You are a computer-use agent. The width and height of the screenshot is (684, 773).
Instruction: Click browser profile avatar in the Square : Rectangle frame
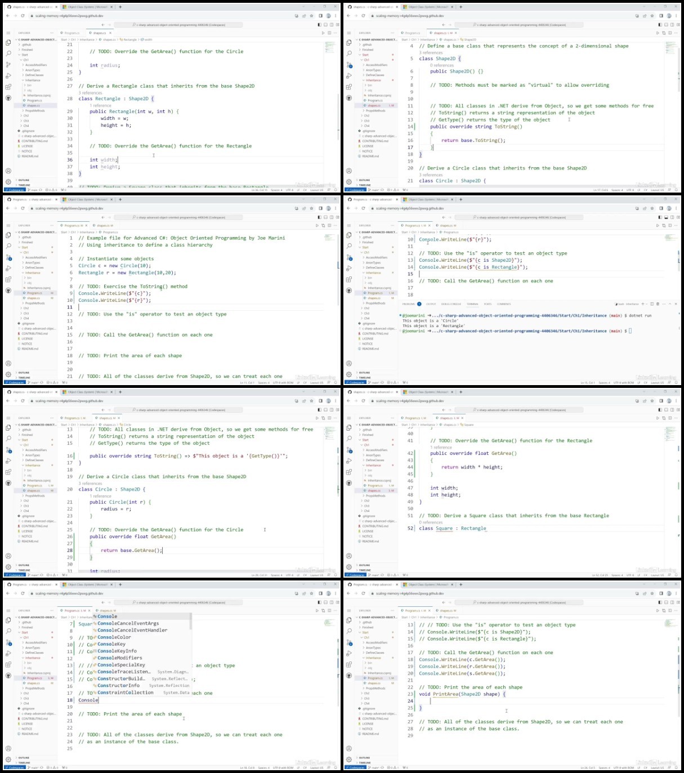coord(668,401)
